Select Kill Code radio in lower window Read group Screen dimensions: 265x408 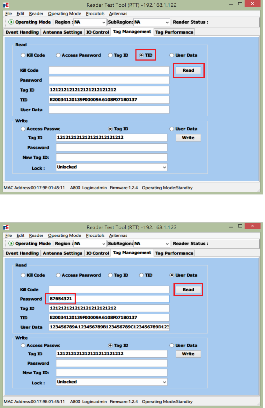click(x=23, y=275)
